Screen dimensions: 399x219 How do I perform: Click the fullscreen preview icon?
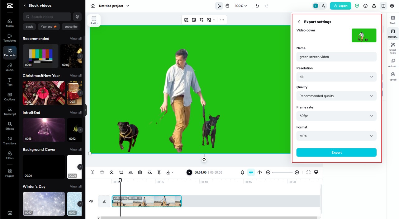pos(308,172)
